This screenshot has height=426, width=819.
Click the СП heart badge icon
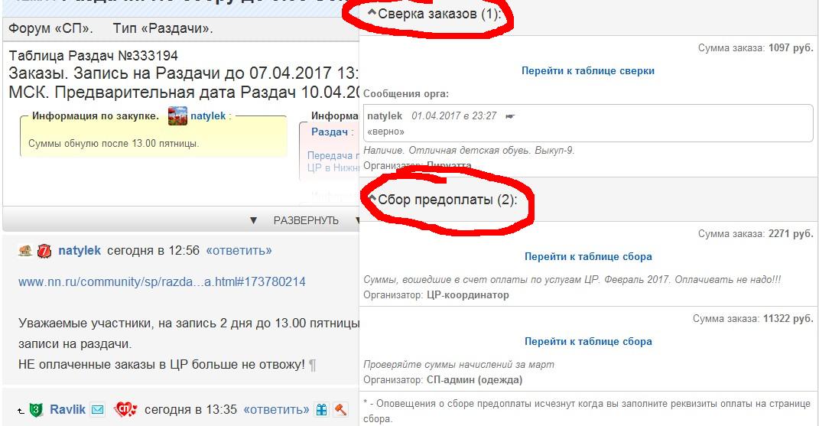126,409
